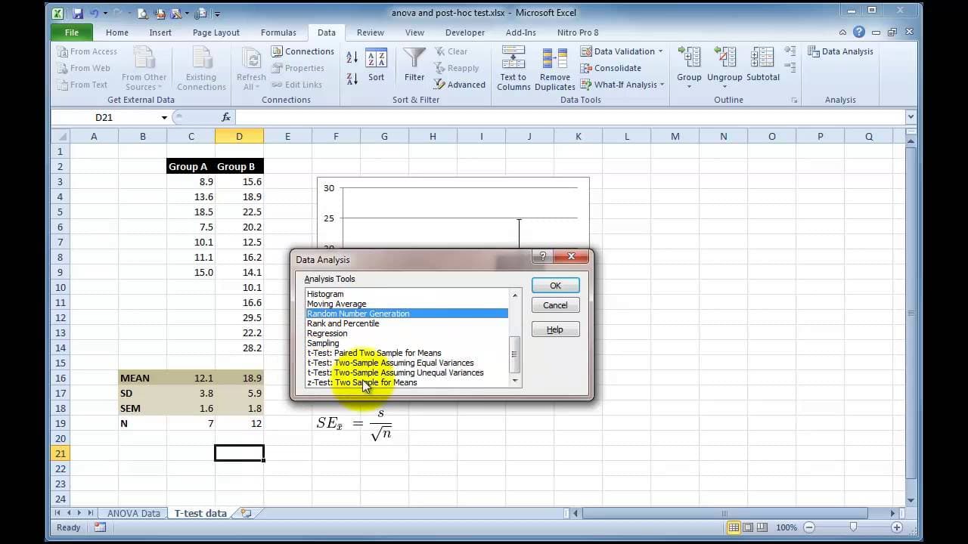Image resolution: width=968 pixels, height=544 pixels.
Task: Click the Select All corner button
Action: (x=60, y=137)
